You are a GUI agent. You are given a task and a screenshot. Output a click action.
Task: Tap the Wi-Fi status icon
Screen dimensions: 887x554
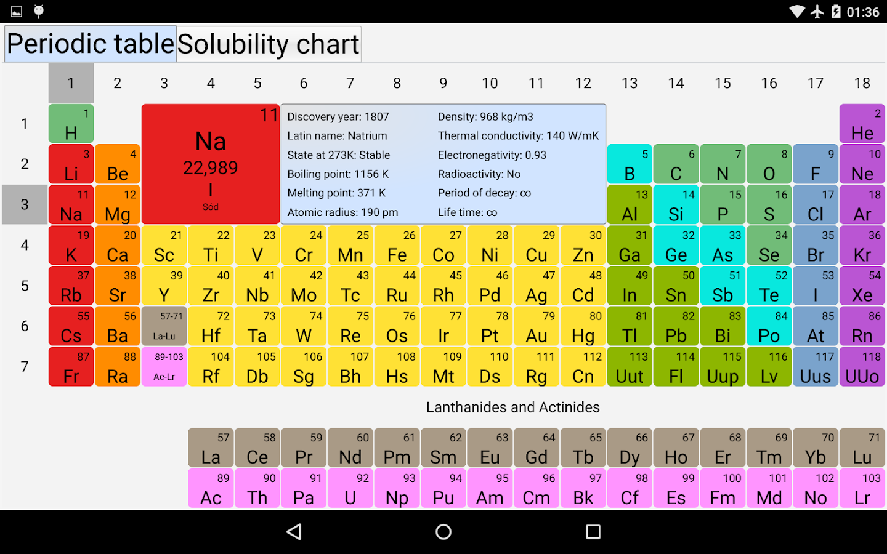click(797, 10)
